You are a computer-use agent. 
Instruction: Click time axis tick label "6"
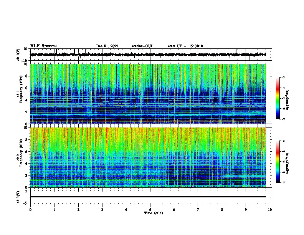click(174, 210)
